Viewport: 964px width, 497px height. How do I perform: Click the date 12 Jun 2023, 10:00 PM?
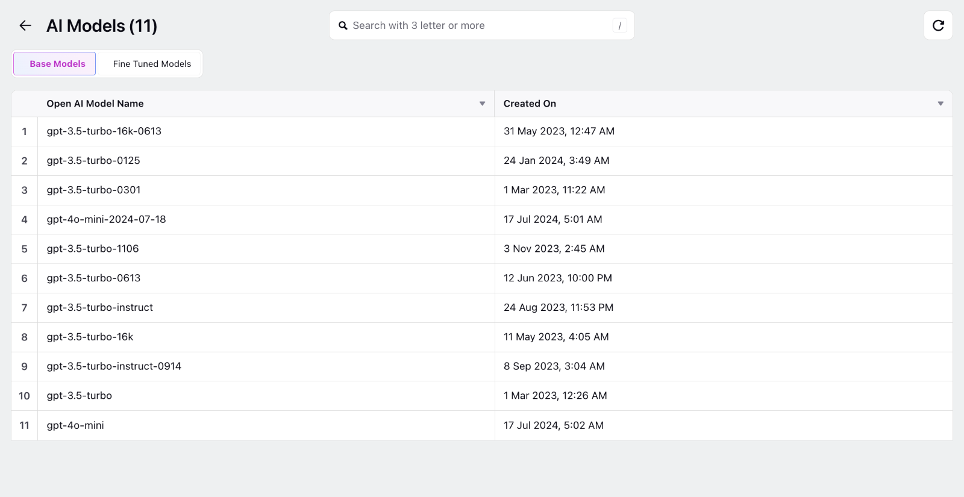point(558,278)
